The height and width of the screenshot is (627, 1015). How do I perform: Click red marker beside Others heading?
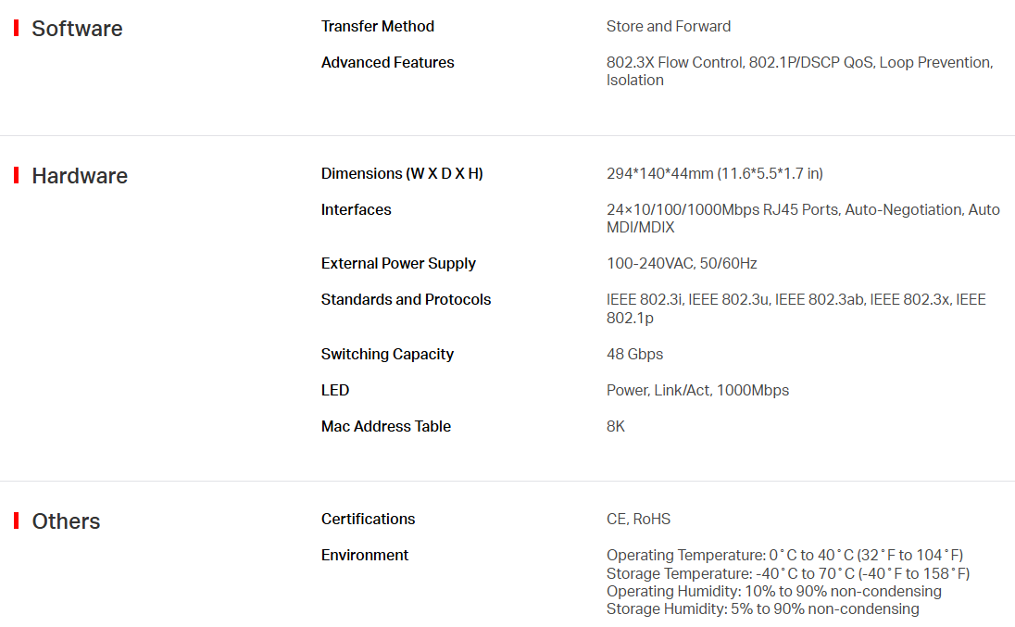coord(16,520)
